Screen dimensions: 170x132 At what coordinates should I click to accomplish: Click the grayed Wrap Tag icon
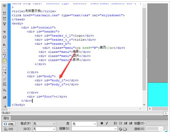[x=4, y=79]
